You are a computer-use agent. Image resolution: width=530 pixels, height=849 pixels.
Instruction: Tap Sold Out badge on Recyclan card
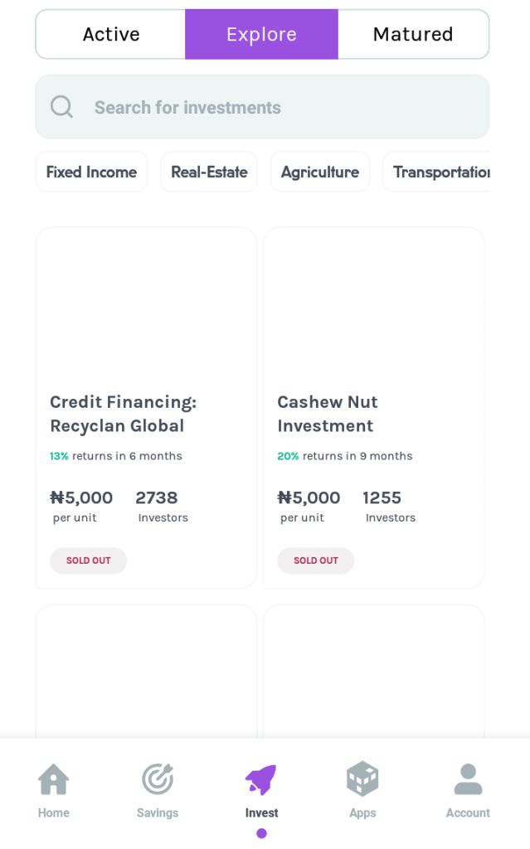click(88, 560)
